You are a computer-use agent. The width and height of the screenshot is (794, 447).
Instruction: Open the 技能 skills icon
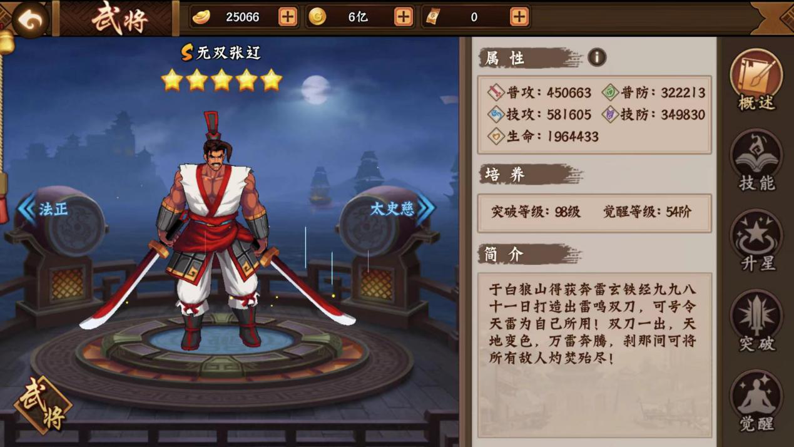756,160
